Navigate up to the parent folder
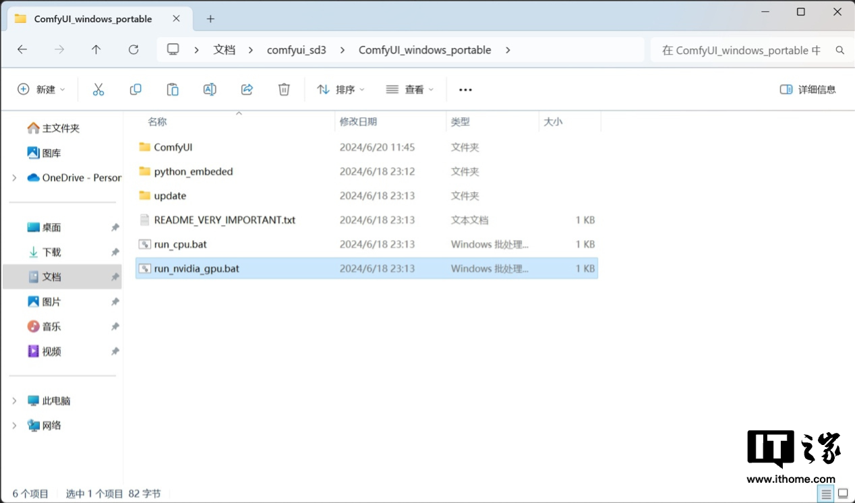Viewport: 855px width, 503px height. [x=96, y=49]
